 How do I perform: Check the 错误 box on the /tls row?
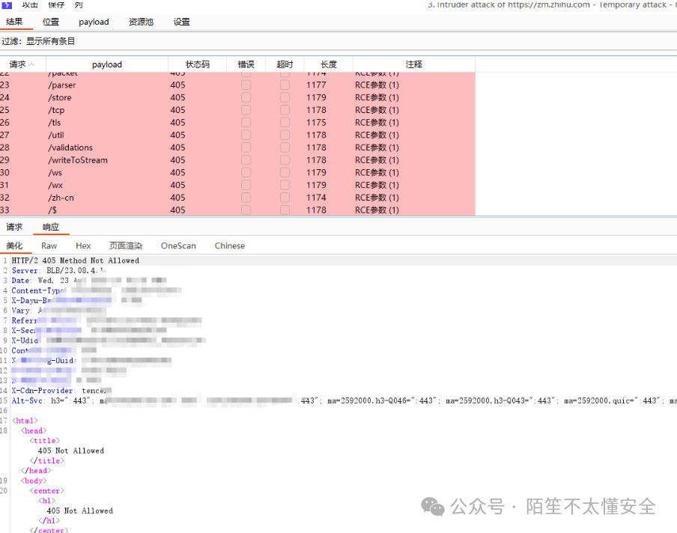tap(246, 122)
